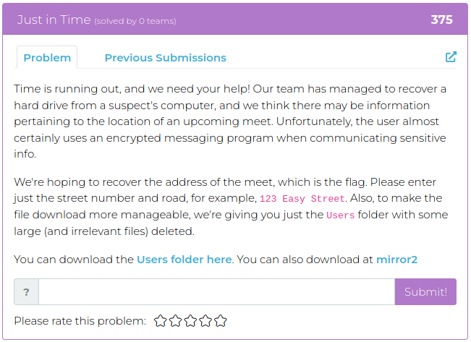
Task: Click the Submit! button
Action: [x=425, y=292]
